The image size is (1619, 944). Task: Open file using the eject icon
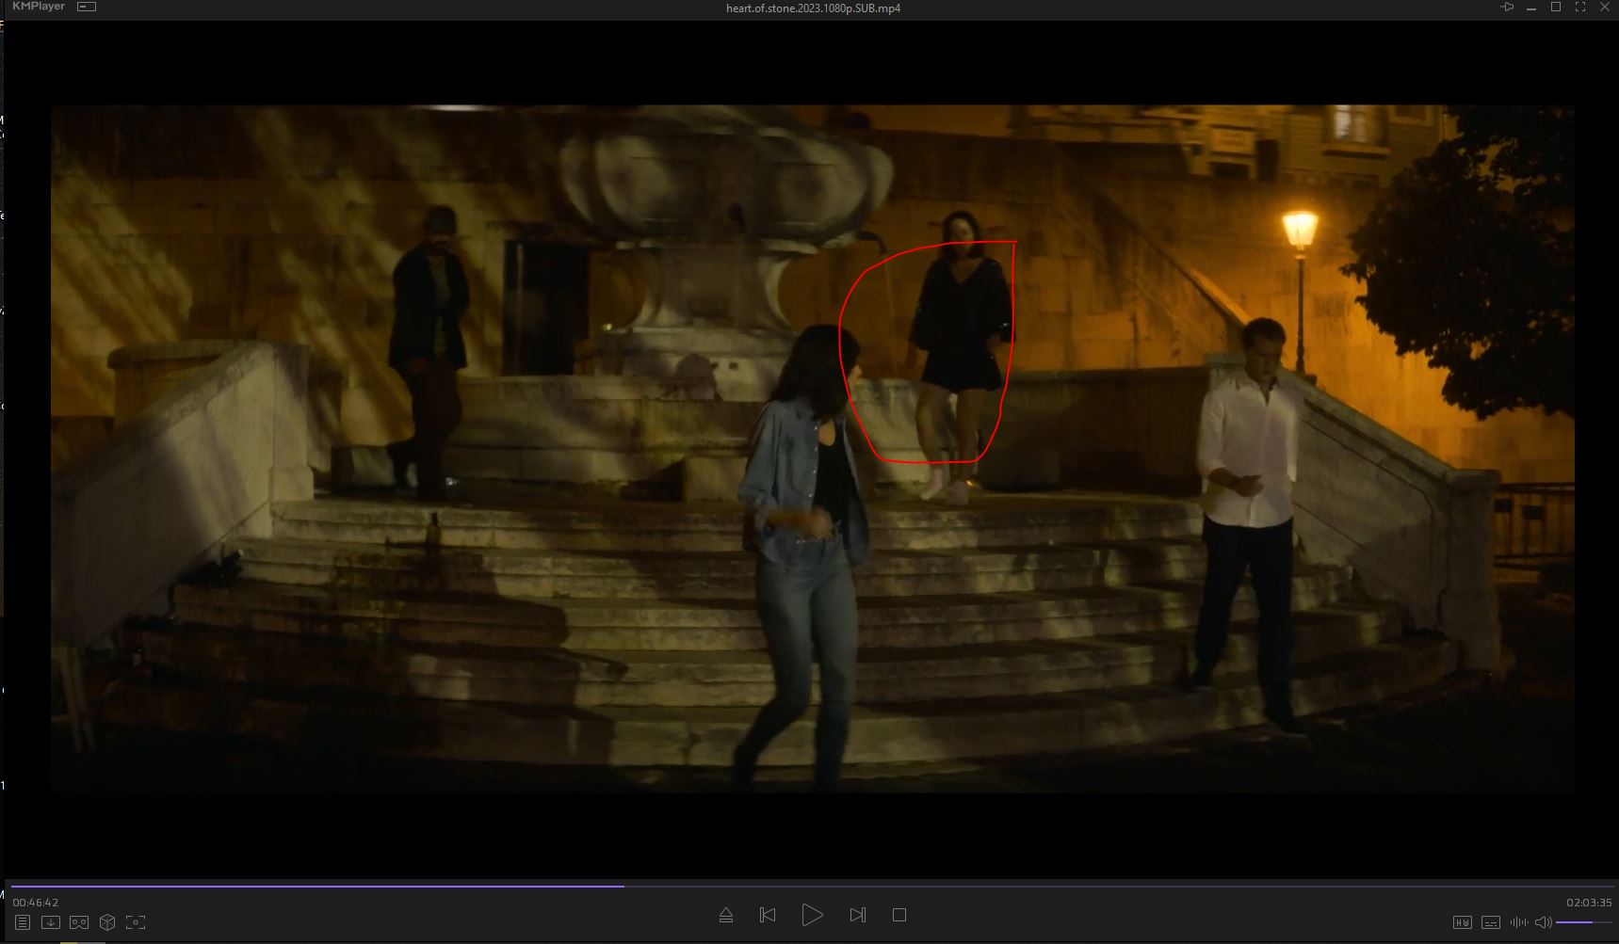point(726,915)
